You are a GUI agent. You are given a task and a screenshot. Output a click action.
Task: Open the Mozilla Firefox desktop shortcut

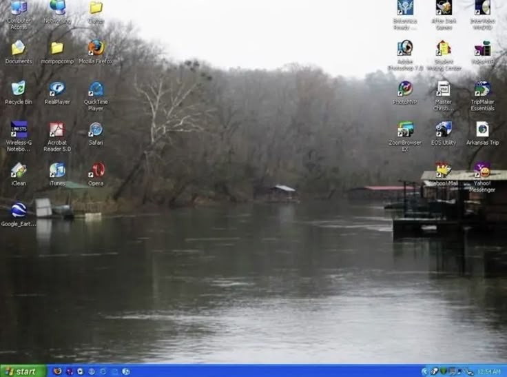pyautogui.click(x=96, y=48)
